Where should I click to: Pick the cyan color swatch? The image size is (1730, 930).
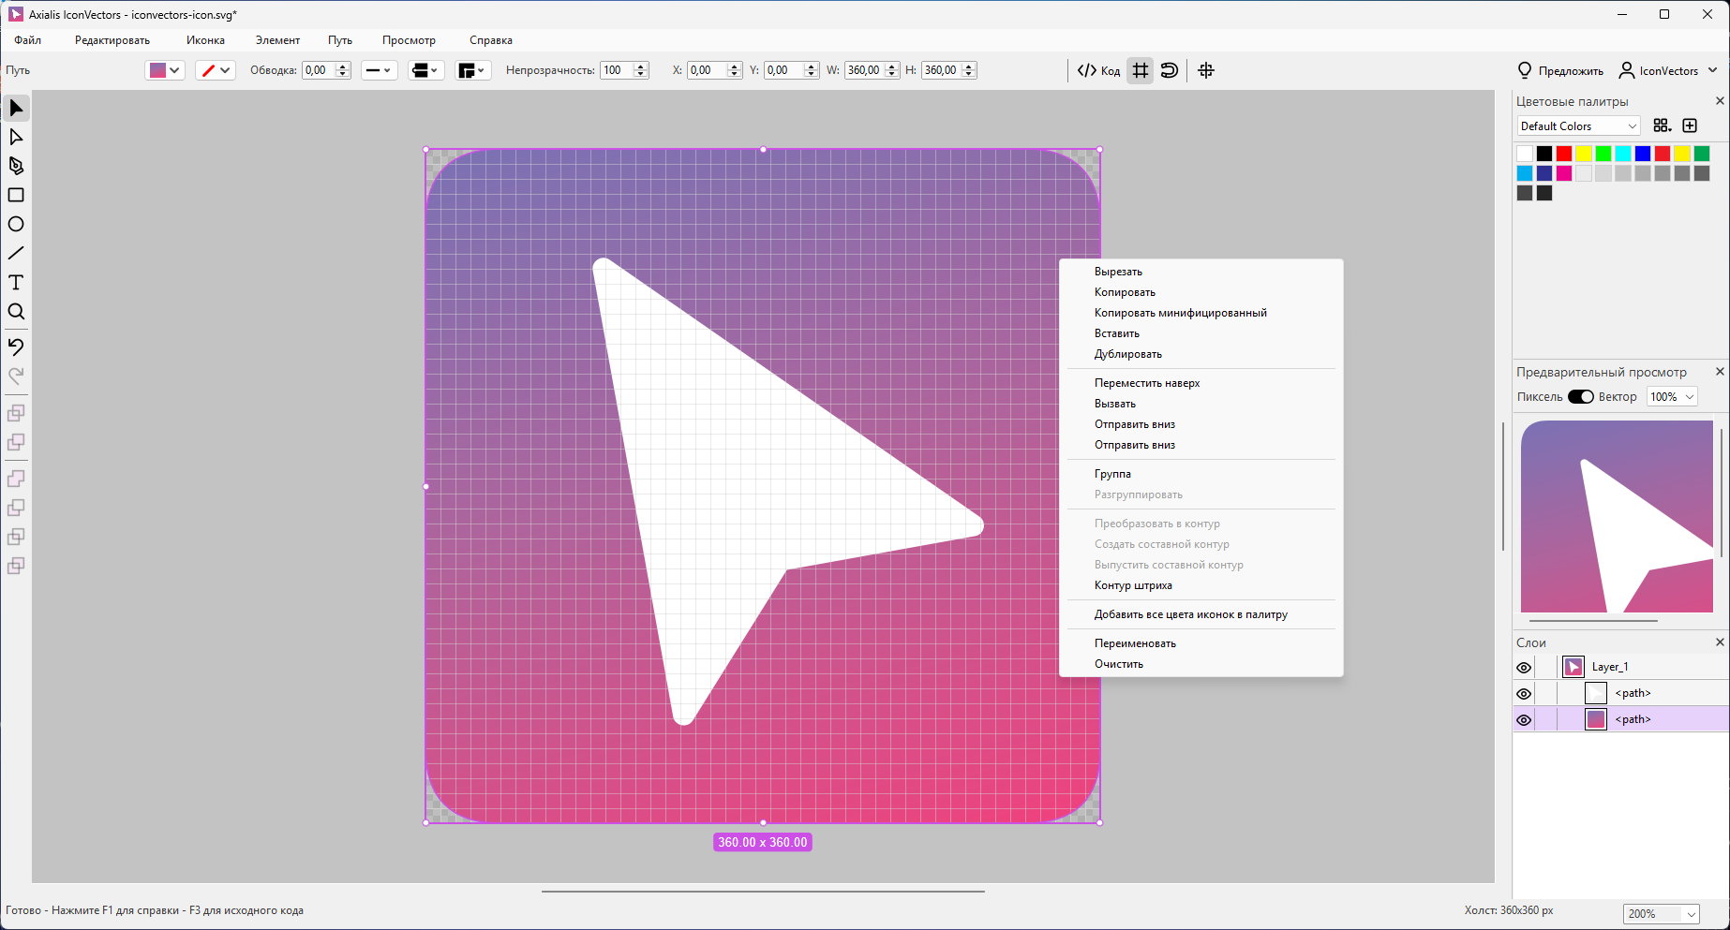pyautogui.click(x=1623, y=154)
